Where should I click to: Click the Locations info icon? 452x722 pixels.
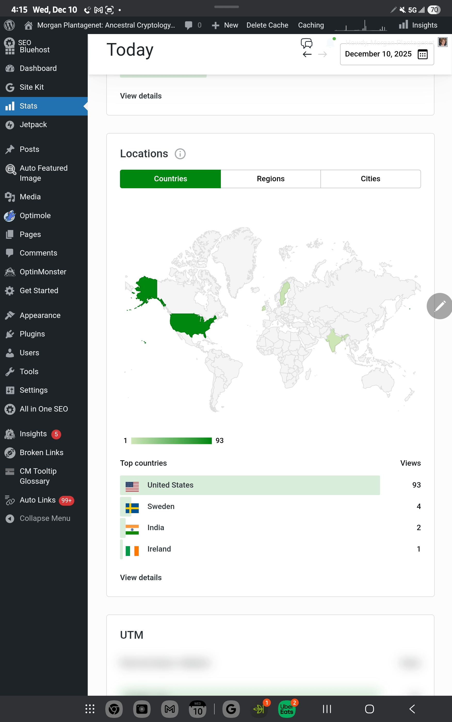tap(180, 154)
